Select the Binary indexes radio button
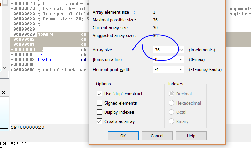The width and height of the screenshot is (251, 148). (171, 121)
